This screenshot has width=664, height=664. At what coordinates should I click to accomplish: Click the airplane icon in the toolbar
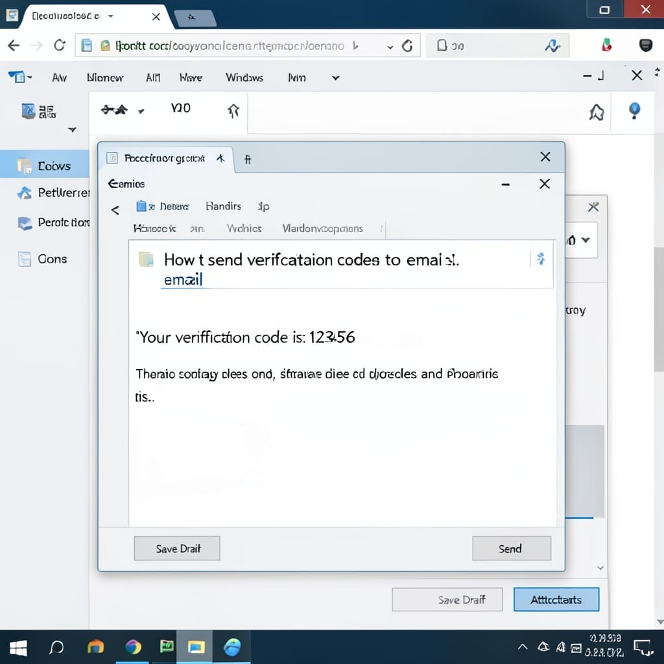click(114, 110)
